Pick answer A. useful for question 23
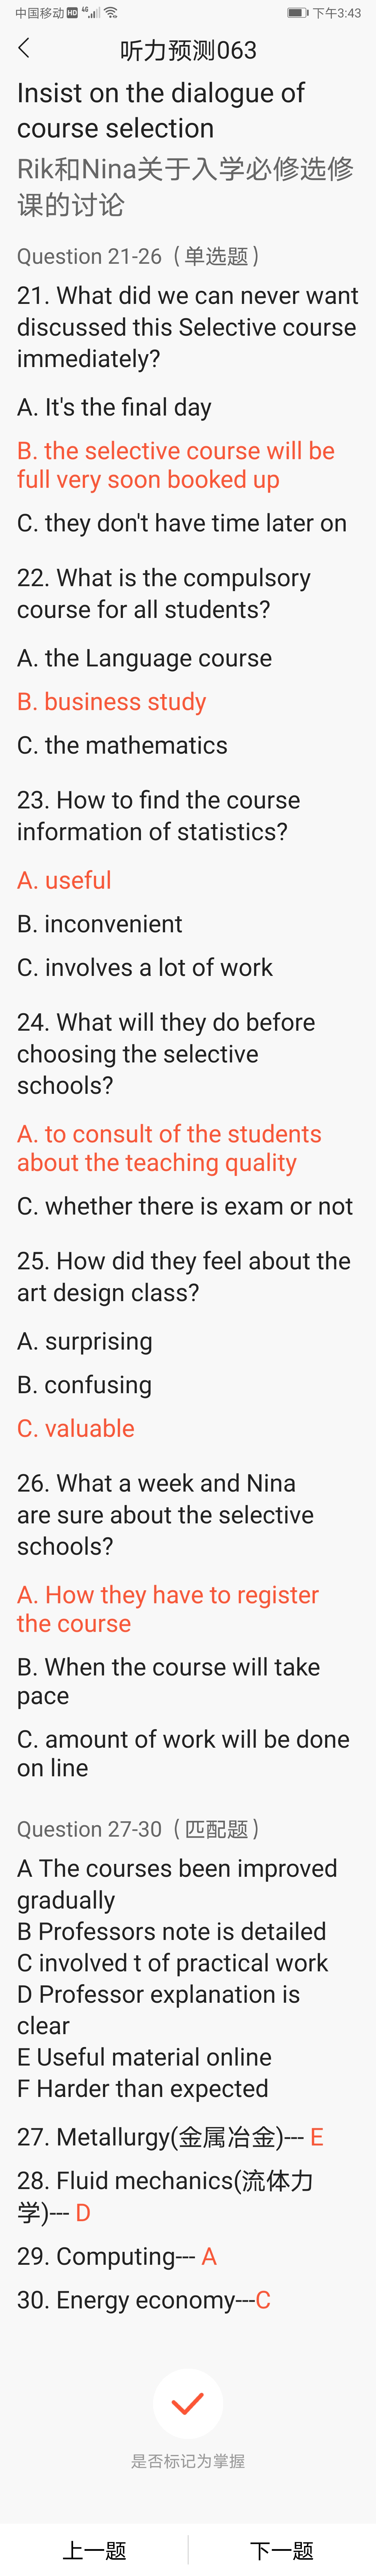 (x=64, y=880)
